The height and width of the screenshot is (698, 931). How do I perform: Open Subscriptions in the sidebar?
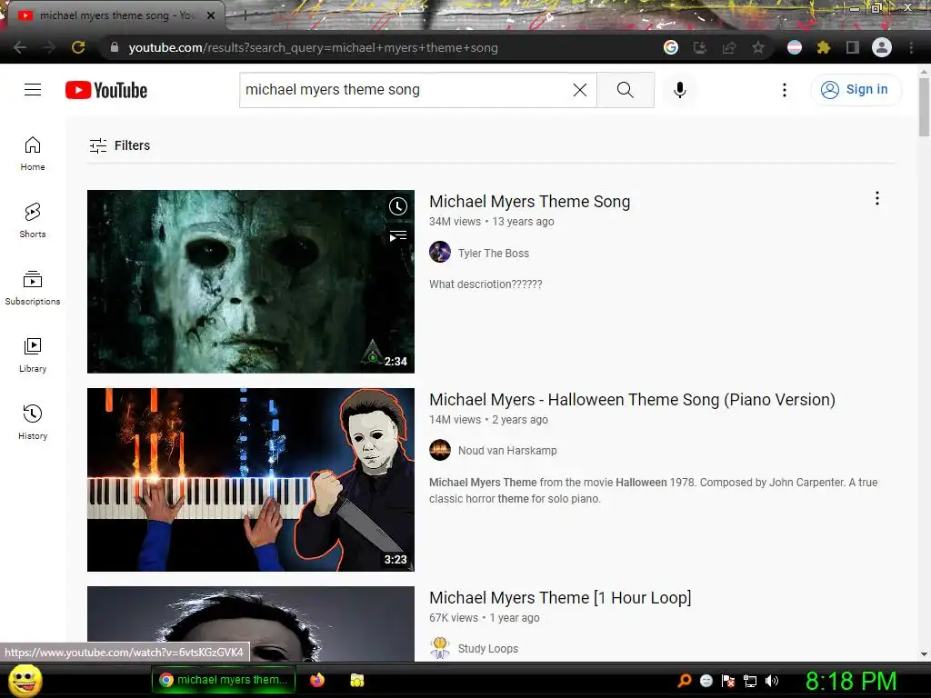(x=33, y=287)
